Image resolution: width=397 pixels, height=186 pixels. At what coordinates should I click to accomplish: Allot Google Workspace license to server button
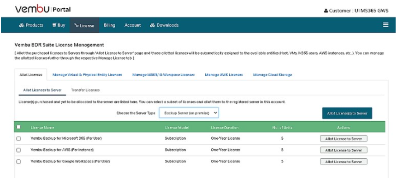344,162
